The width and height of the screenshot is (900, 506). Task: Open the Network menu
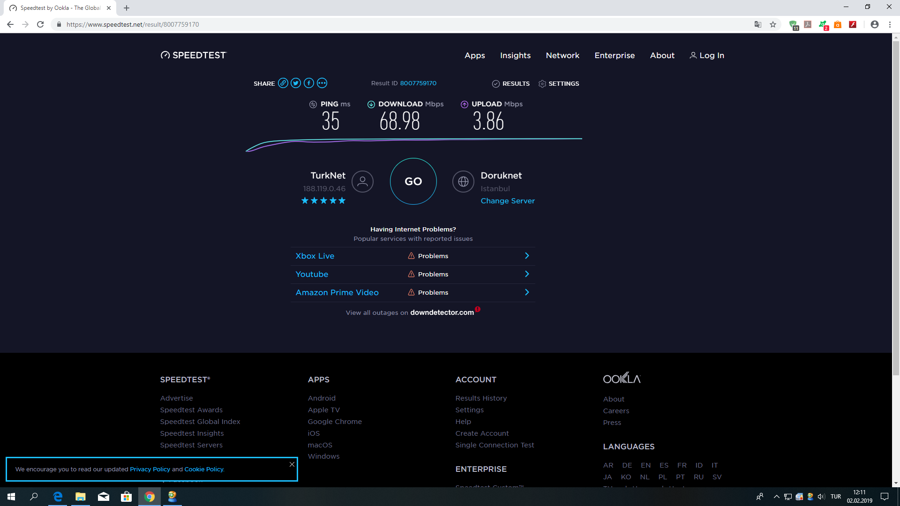(x=562, y=55)
